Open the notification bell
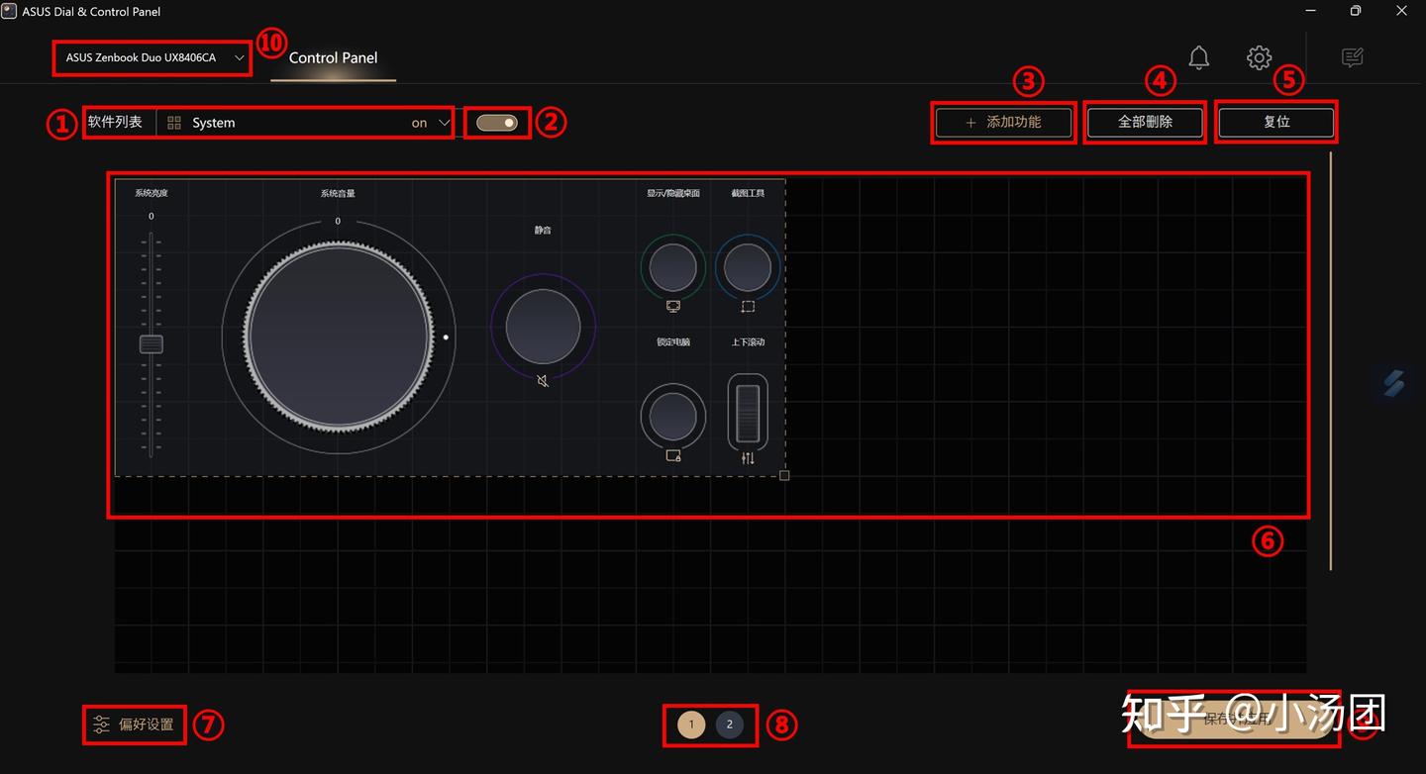This screenshot has height=774, width=1426. pyautogui.click(x=1198, y=57)
